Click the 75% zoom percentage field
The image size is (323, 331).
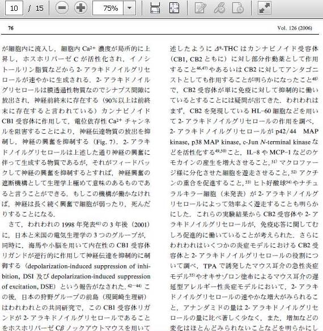(108, 8)
